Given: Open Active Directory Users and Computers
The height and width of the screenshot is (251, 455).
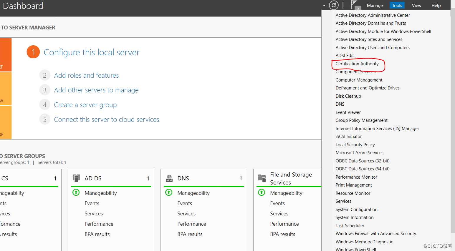Looking at the screenshot, I should click(x=373, y=48).
